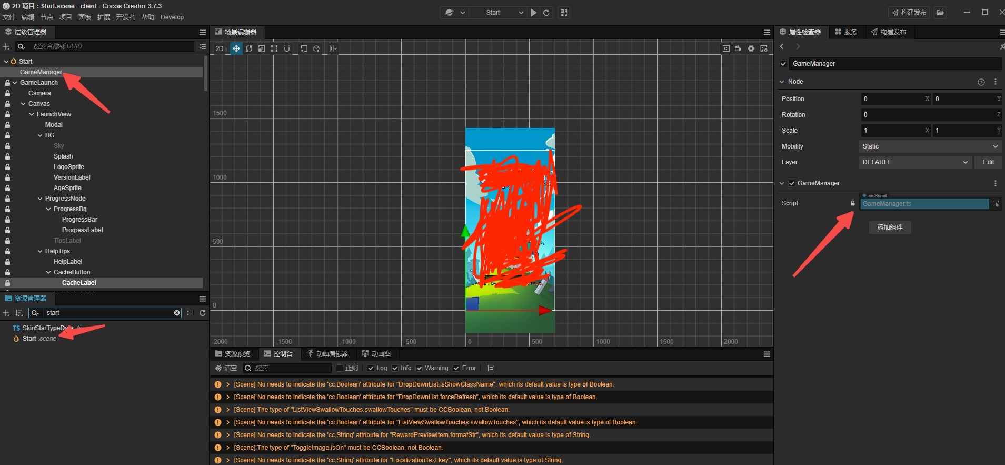Uncheck the Warning log filter
Screen dimensions: 1005x465
click(x=420, y=368)
